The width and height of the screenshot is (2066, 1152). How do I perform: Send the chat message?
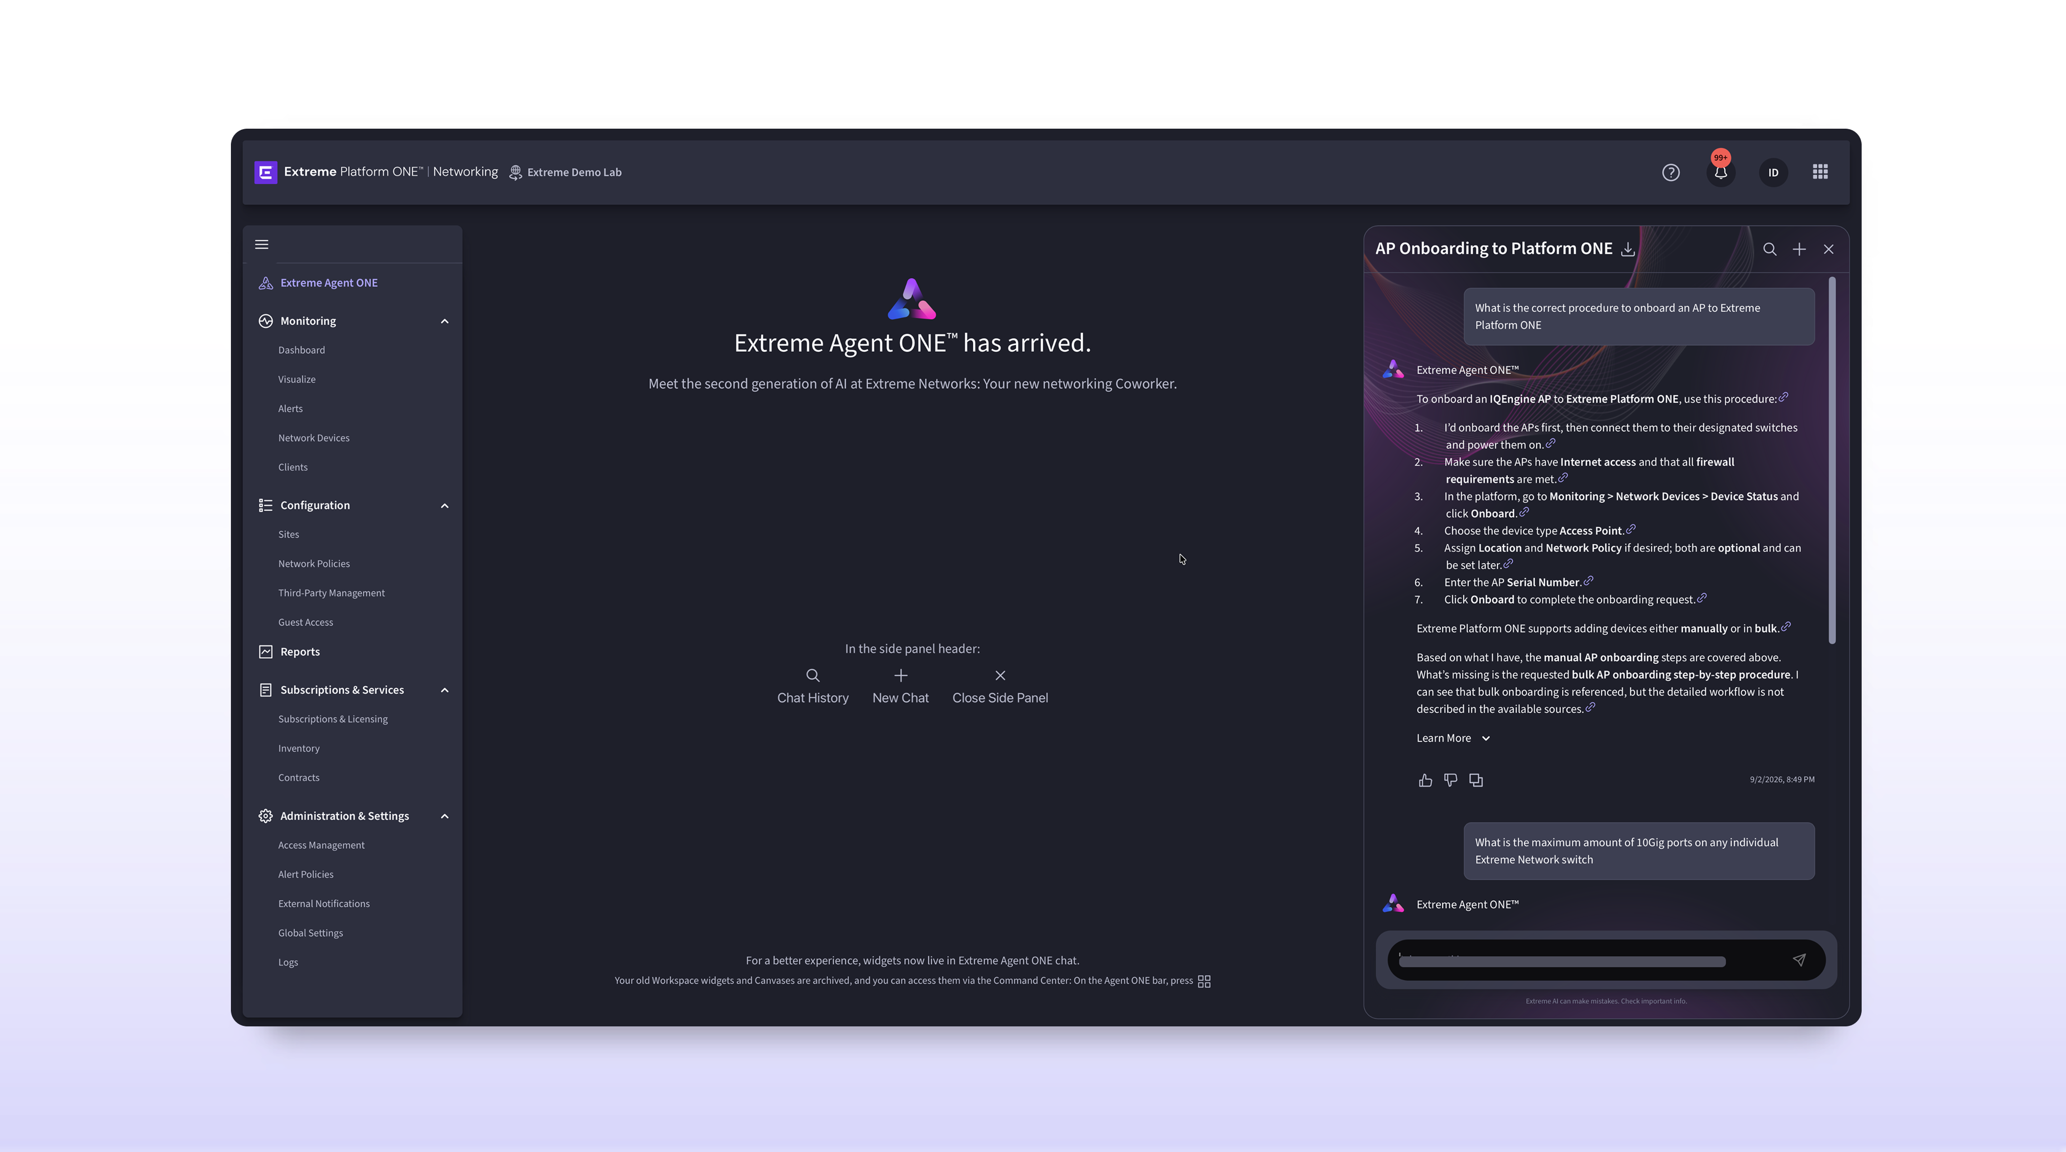point(1799,961)
